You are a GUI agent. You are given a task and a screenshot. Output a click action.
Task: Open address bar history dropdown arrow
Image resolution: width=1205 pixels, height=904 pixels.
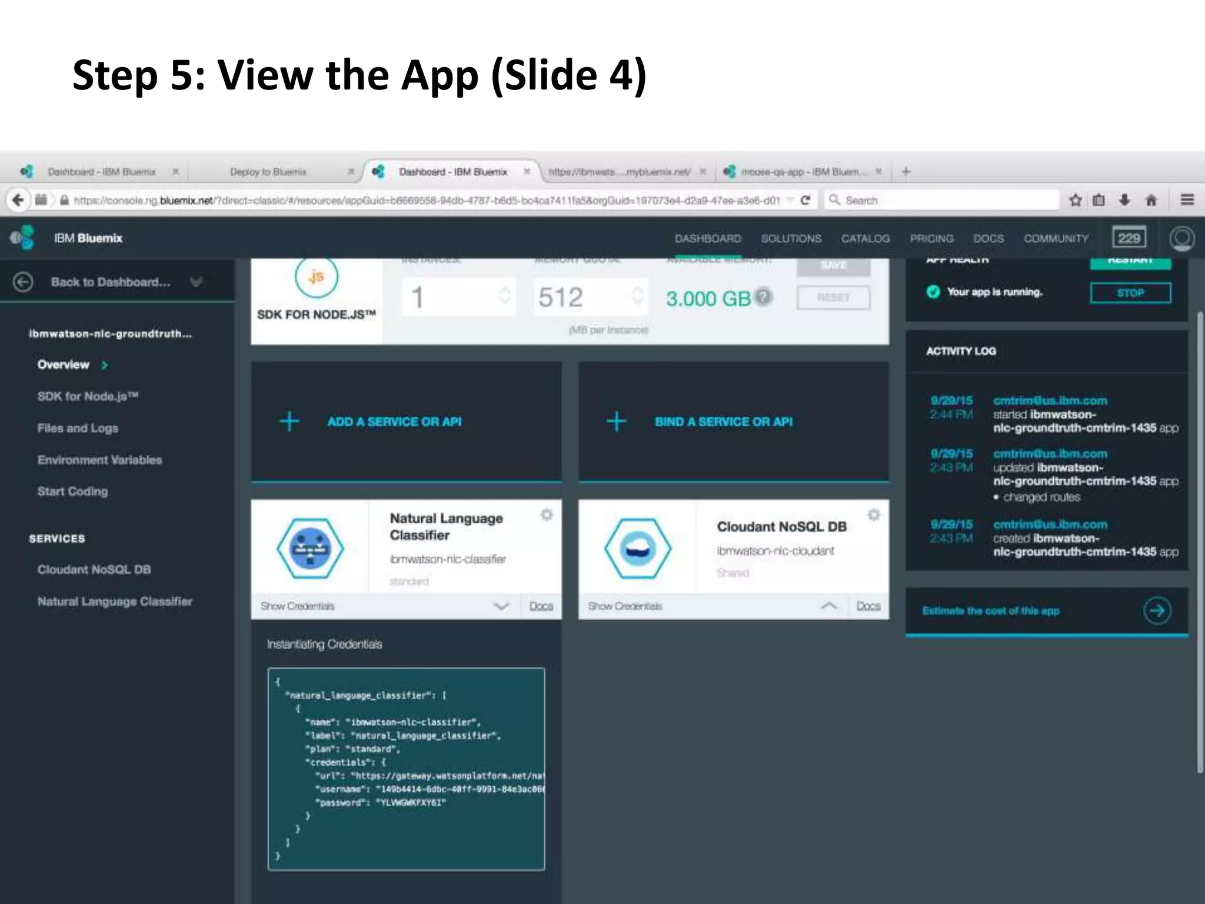791,200
